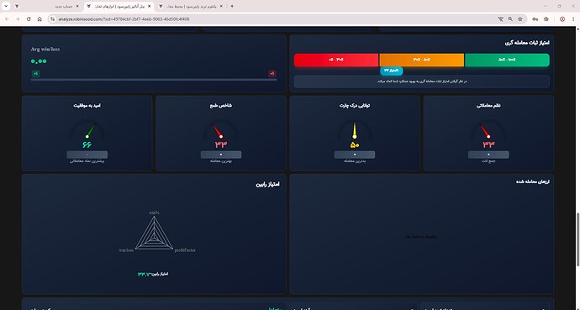Click the value box above بهترین معامله

point(221,155)
